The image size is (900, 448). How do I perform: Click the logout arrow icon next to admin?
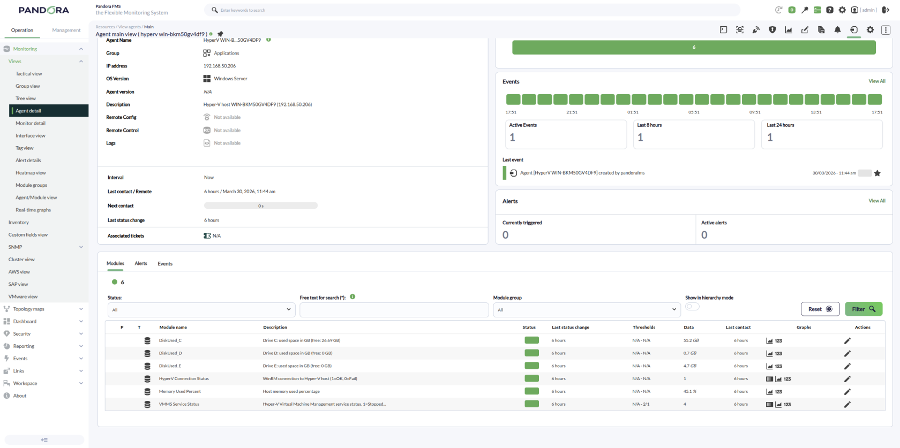[x=886, y=10]
